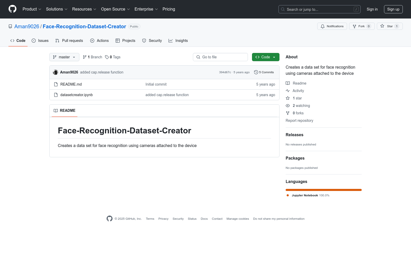Click the star icon beside '1 star'
411x257 pixels.
(288, 98)
